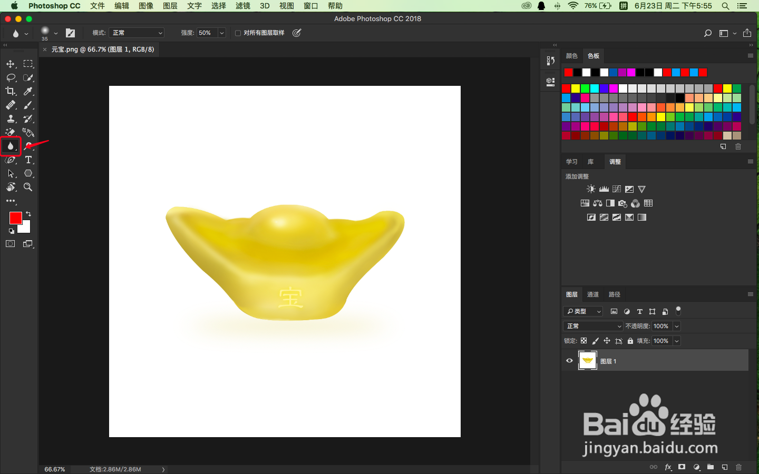Image resolution: width=759 pixels, height=474 pixels.
Task: Select the History Brush tool
Action: click(x=28, y=118)
